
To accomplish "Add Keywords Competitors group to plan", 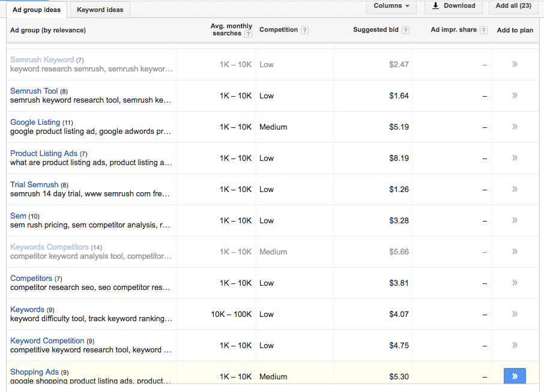I will click(x=515, y=252).
